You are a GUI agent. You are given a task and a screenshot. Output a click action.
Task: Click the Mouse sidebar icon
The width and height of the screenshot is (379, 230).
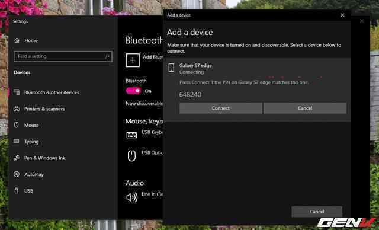16,125
